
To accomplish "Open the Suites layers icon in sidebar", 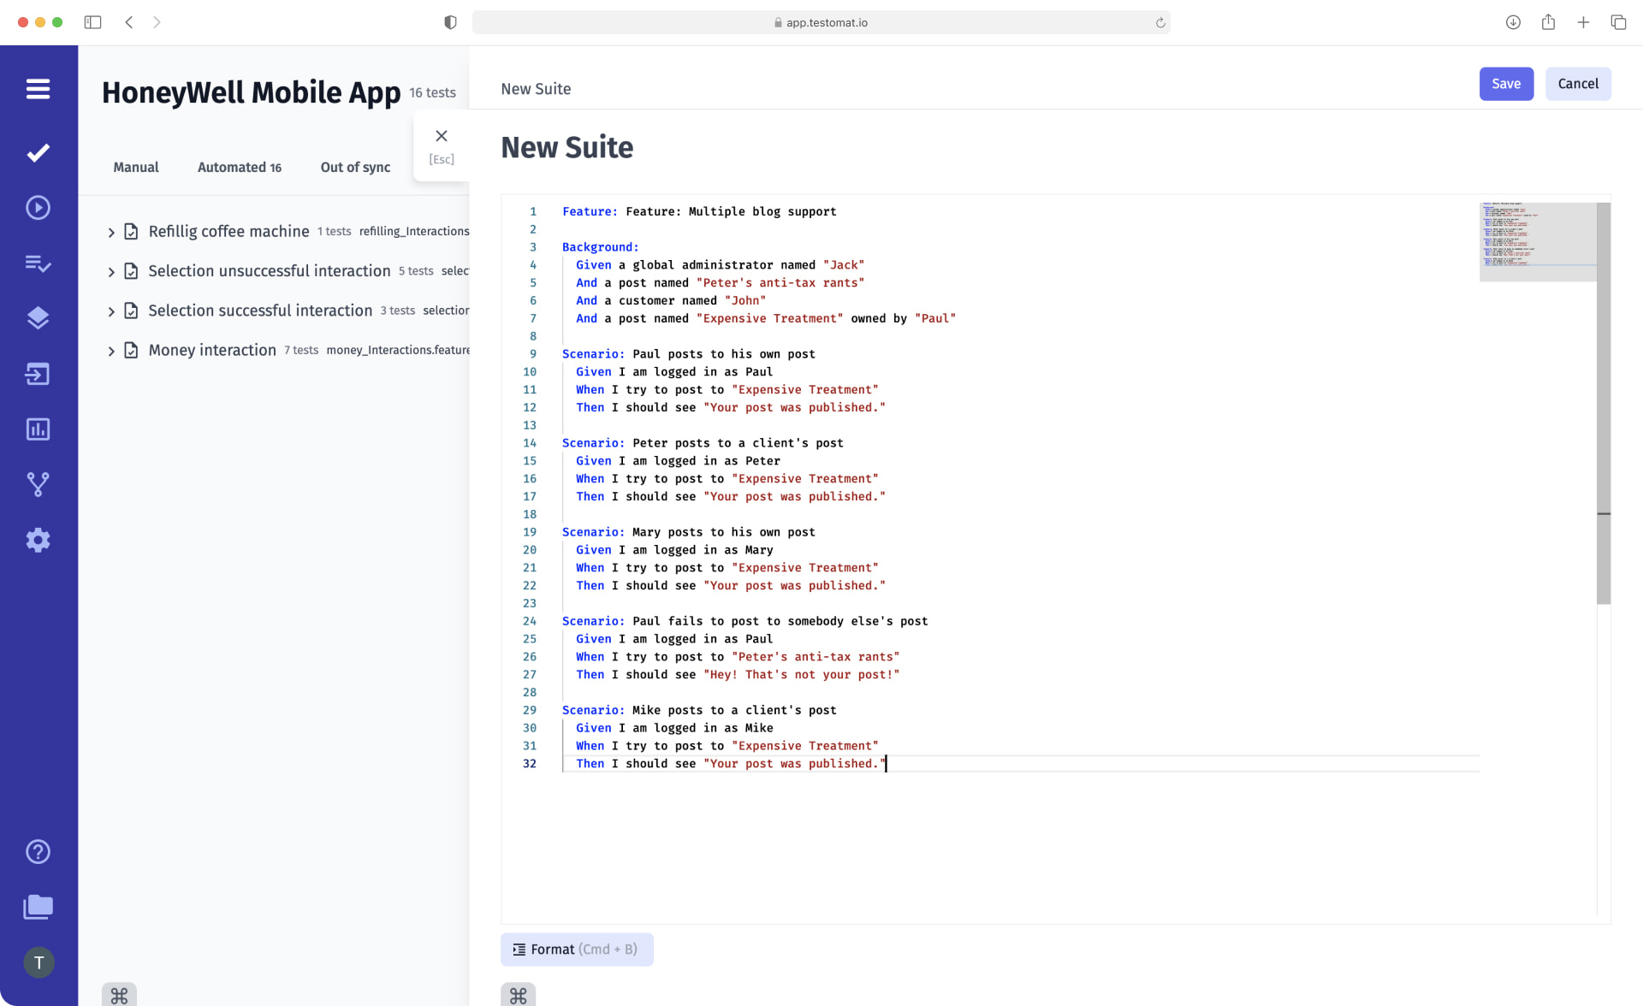I will [39, 317].
